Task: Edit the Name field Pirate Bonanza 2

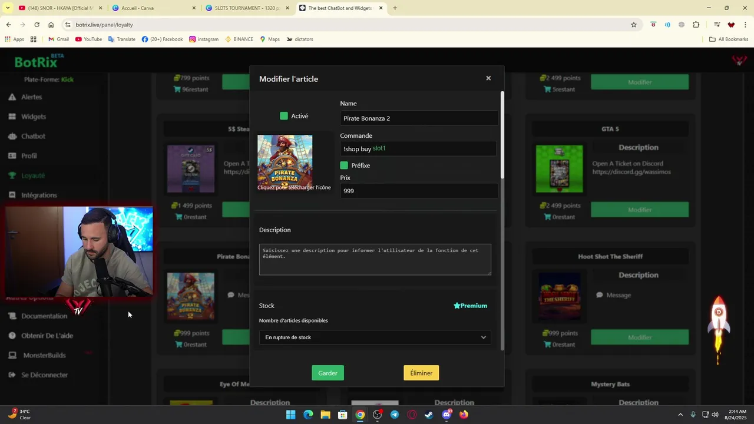Action: 419,118
